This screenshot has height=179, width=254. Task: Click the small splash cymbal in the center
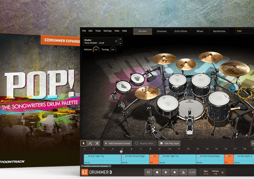[186, 64]
